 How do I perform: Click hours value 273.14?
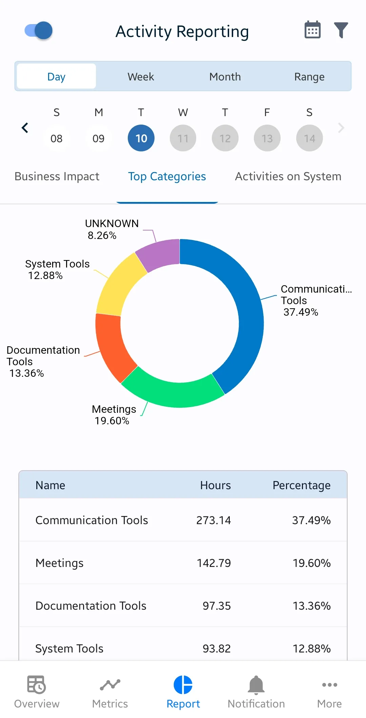point(213,520)
